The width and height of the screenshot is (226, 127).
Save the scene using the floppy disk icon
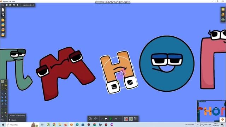coord(3,15)
